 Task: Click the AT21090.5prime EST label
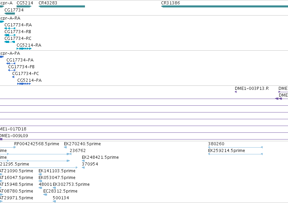click(x=17, y=171)
